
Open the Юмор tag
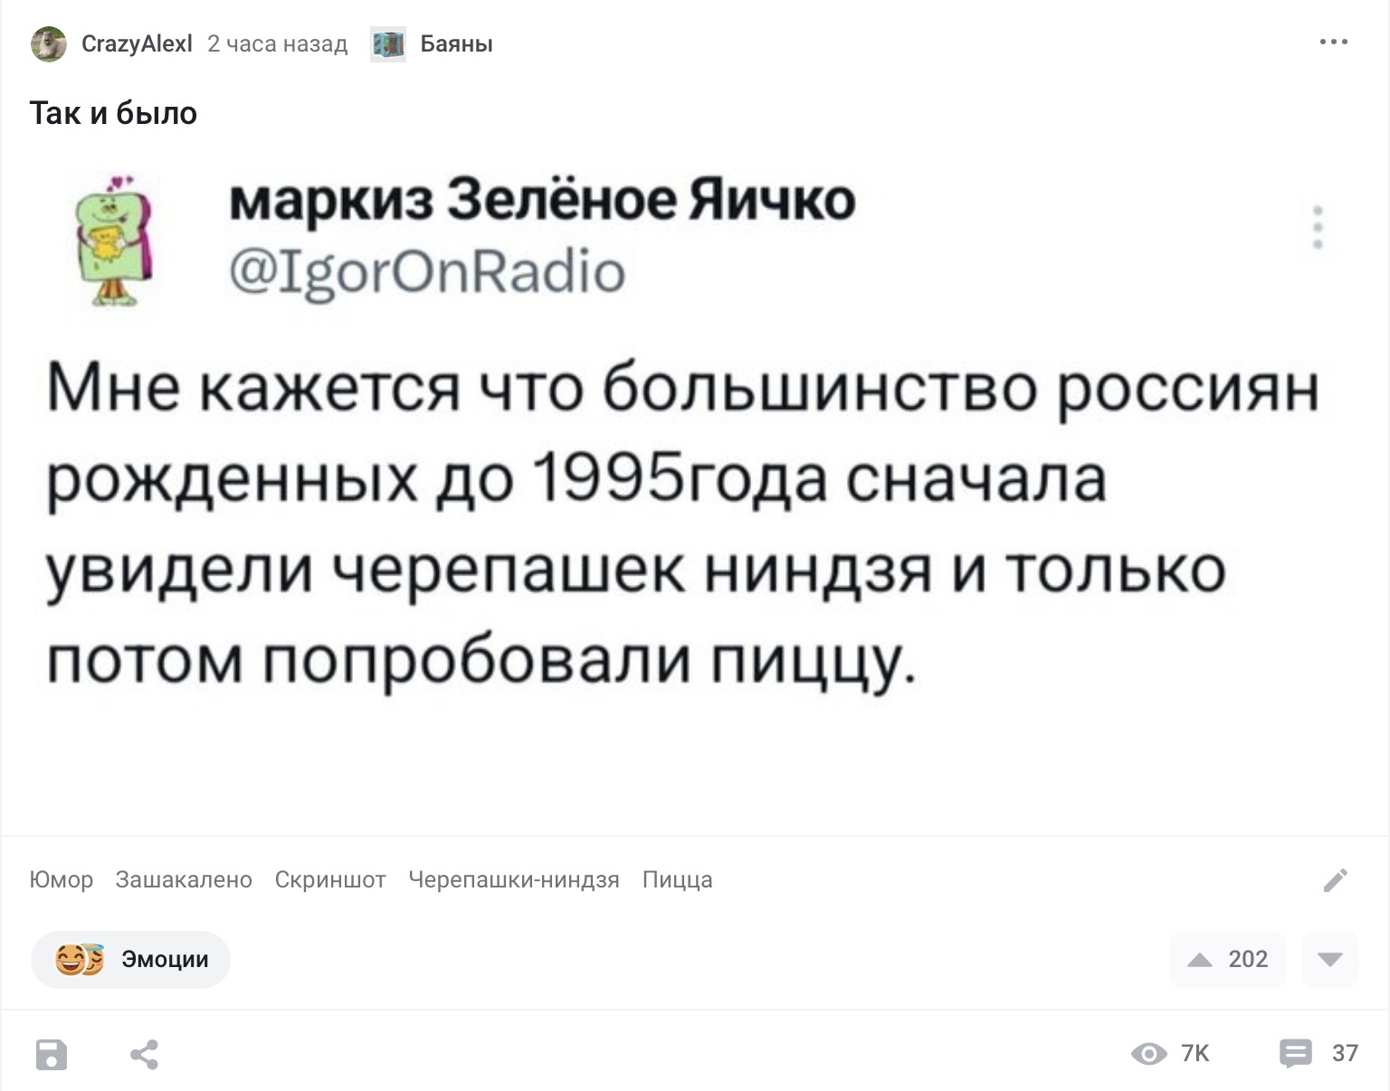click(x=62, y=879)
